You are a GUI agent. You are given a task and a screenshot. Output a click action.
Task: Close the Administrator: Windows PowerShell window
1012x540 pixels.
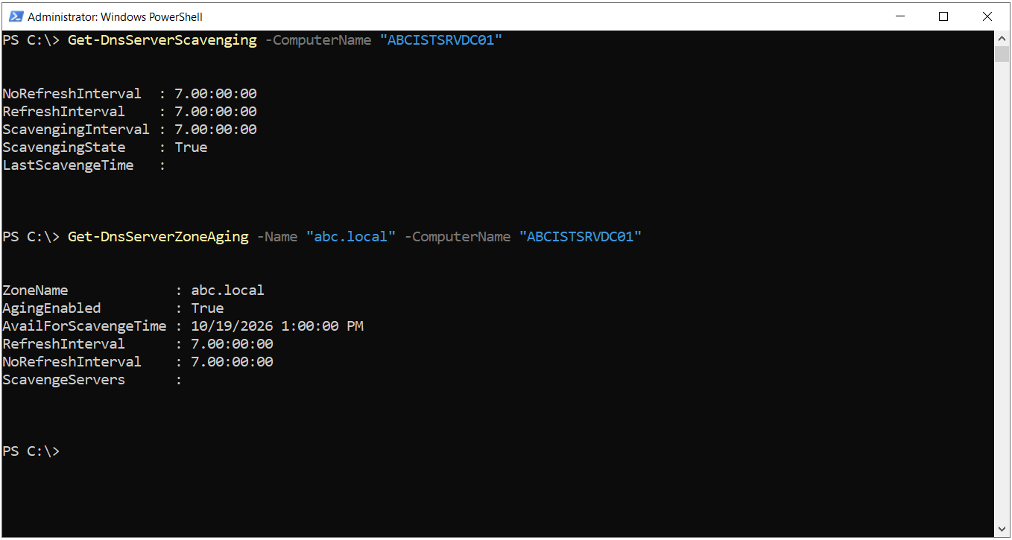(x=988, y=16)
